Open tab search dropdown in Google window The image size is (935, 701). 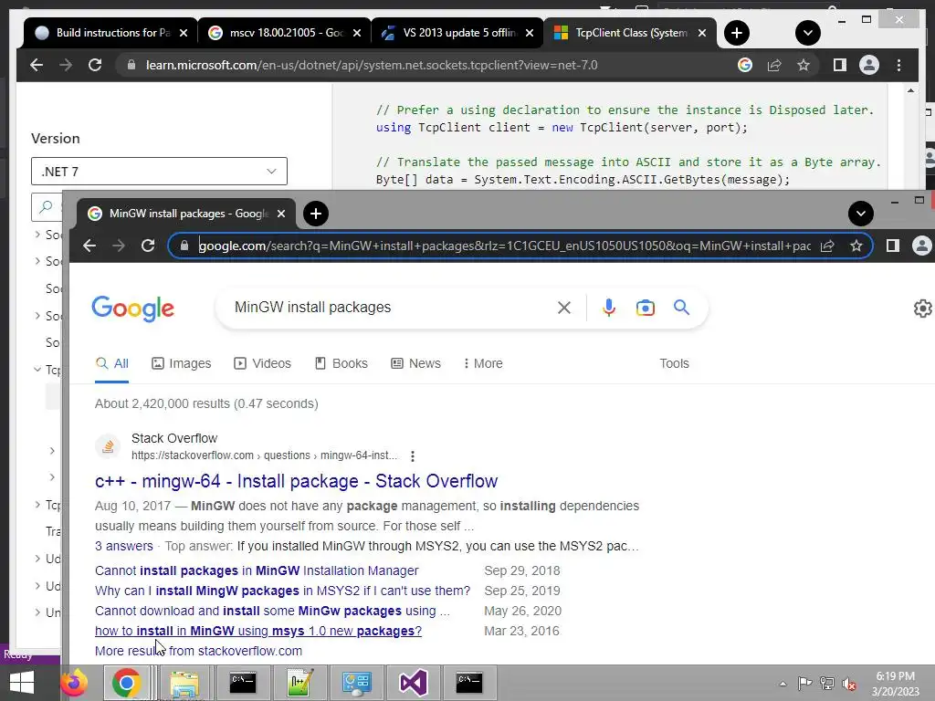click(x=861, y=214)
